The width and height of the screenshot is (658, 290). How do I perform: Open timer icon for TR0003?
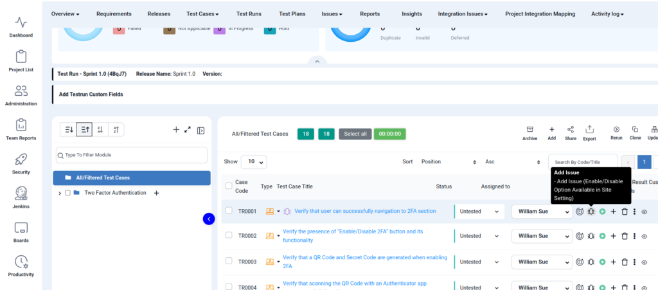pos(580,262)
